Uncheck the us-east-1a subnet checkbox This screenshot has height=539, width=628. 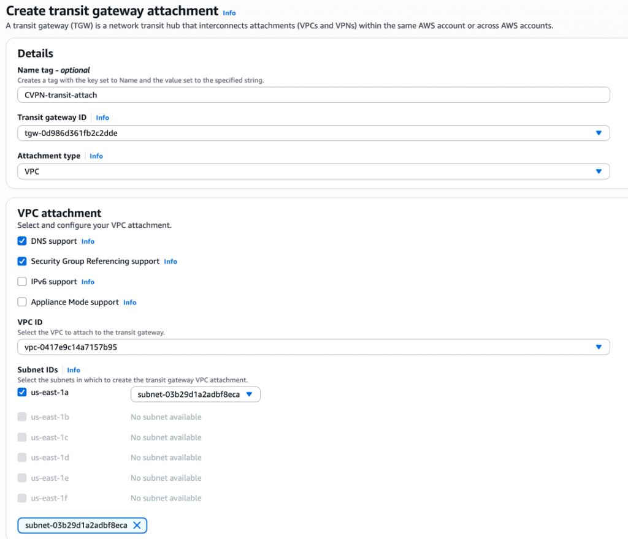(22, 392)
